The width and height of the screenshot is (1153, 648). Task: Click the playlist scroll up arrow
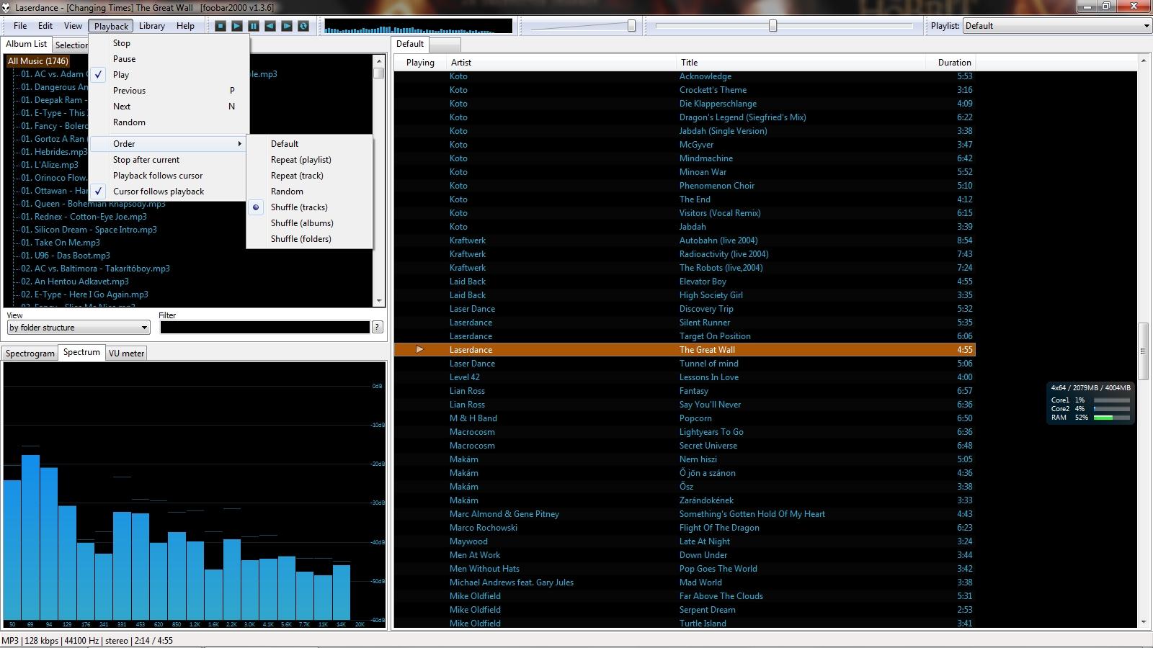pyautogui.click(x=1143, y=62)
